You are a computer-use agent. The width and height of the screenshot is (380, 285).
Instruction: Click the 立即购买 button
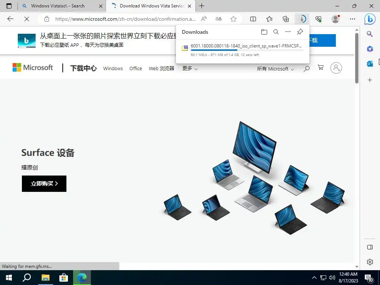[44, 184]
